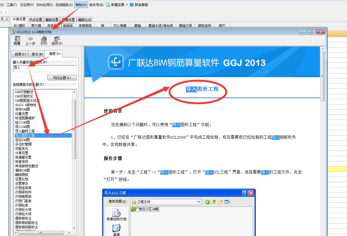Click the topic list horizontal scroll-right arrow

70,233
